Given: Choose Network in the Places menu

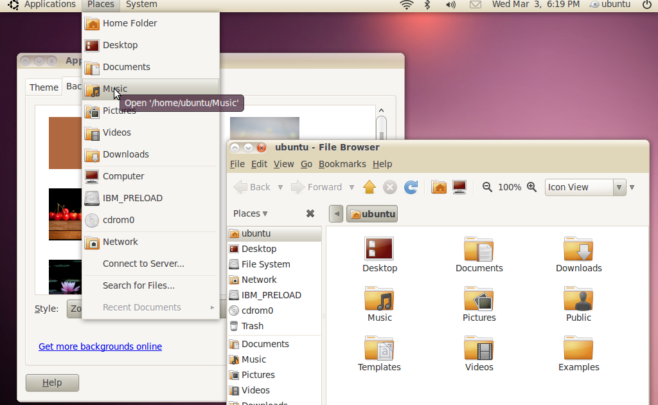Looking at the screenshot, I should click(150, 241).
